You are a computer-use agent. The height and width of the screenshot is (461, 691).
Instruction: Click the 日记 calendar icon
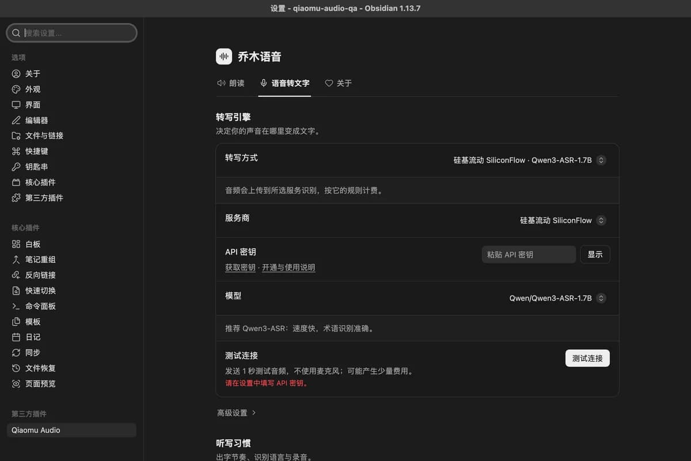(16, 337)
